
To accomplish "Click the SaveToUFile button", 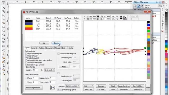I will point(137,86).
